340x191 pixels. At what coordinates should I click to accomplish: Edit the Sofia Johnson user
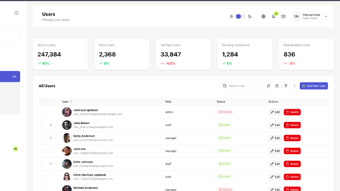[x=275, y=164]
